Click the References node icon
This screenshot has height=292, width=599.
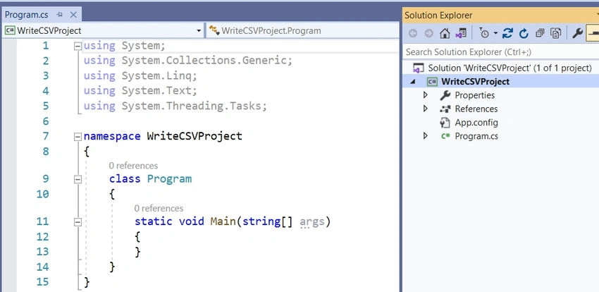pyautogui.click(x=445, y=109)
